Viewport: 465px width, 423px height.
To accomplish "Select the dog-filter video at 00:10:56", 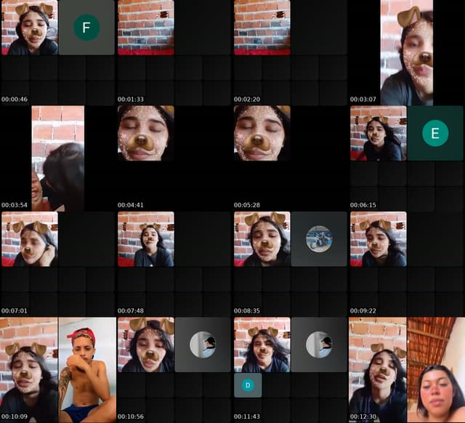I will [146, 345].
